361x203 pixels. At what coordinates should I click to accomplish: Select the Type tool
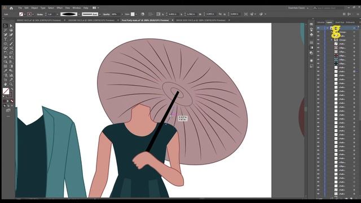pos(6,39)
